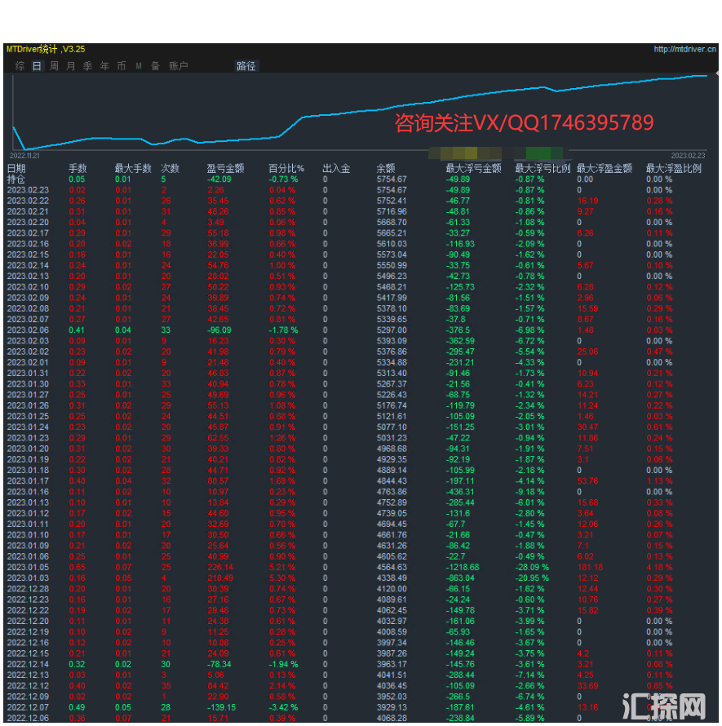Click the 53.76 max floating profit value
Viewport: 722px width, 726px height.
pyautogui.click(x=587, y=481)
